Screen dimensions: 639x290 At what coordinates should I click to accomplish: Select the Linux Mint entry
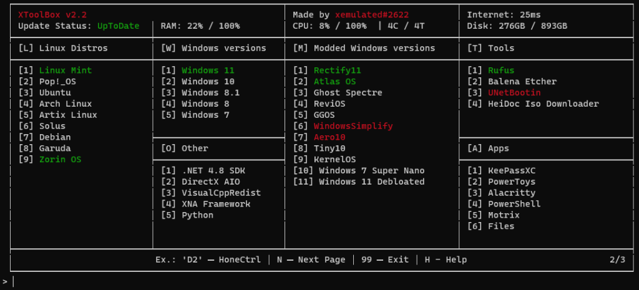click(x=55, y=70)
